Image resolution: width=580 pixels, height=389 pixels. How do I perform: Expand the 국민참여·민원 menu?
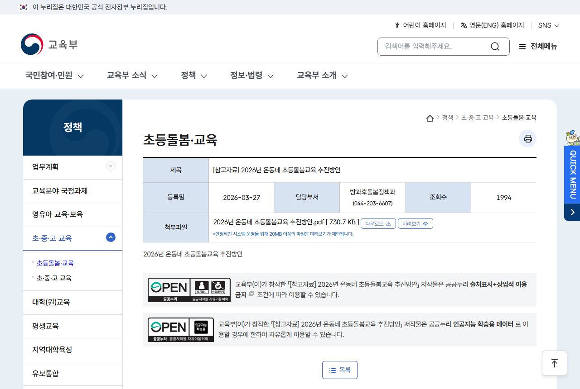[54, 76]
